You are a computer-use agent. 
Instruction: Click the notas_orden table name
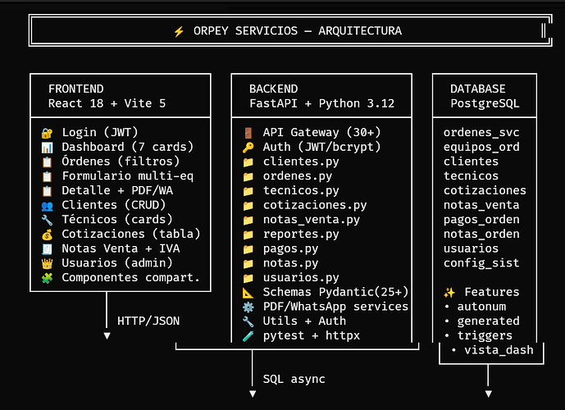pos(481,235)
